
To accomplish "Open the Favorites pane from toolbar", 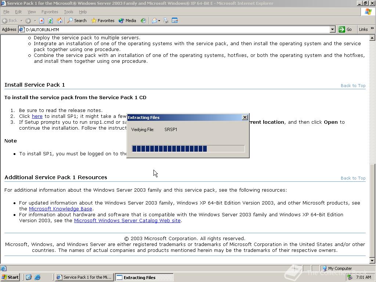I will click(103, 21).
